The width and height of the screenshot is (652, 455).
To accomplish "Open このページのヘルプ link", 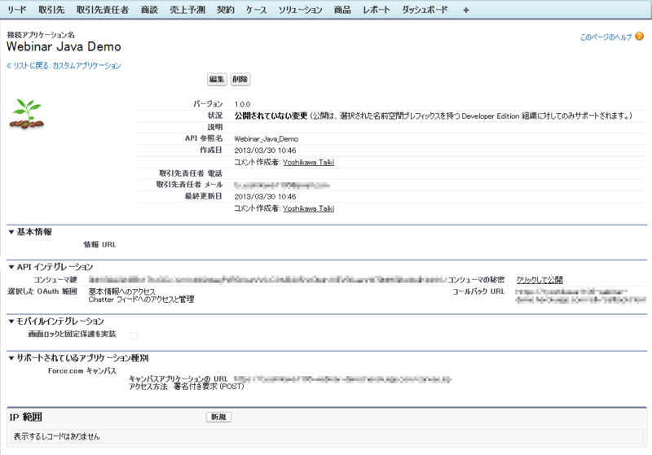I will tap(606, 37).
